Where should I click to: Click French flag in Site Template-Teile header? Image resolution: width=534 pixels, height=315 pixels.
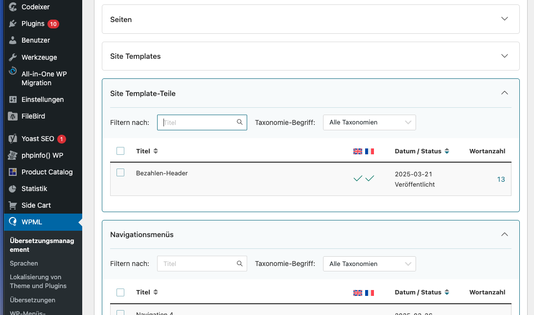[x=370, y=151]
